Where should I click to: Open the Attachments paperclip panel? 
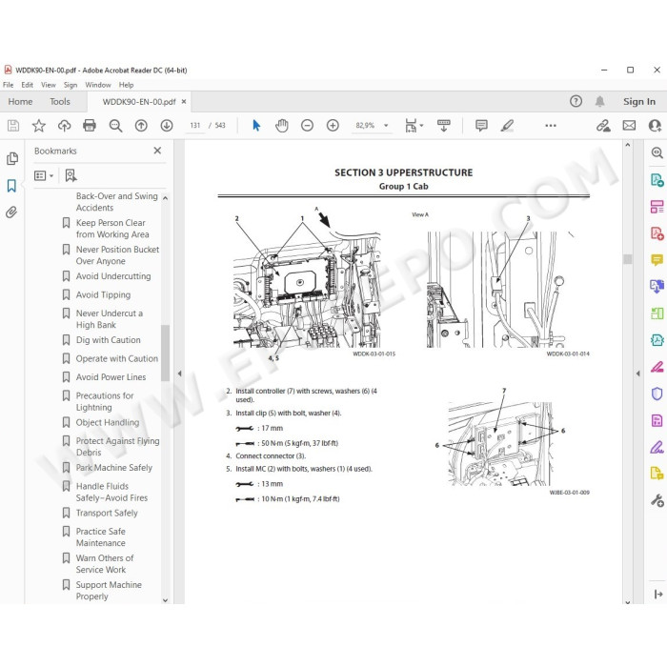11,212
